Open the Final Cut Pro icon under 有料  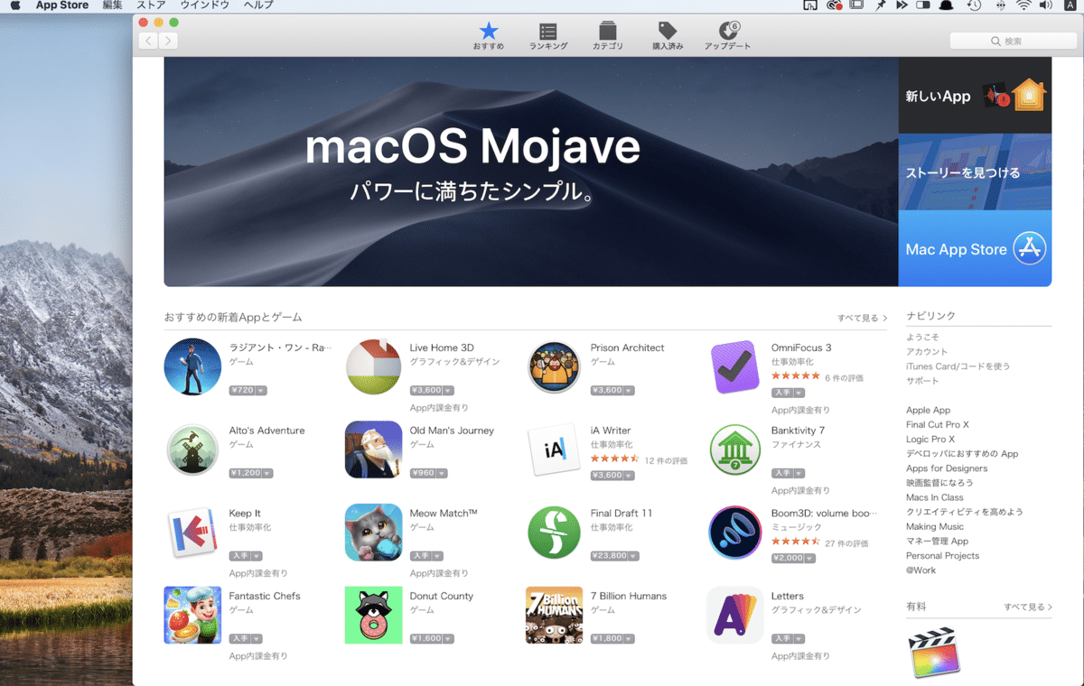pos(935,653)
